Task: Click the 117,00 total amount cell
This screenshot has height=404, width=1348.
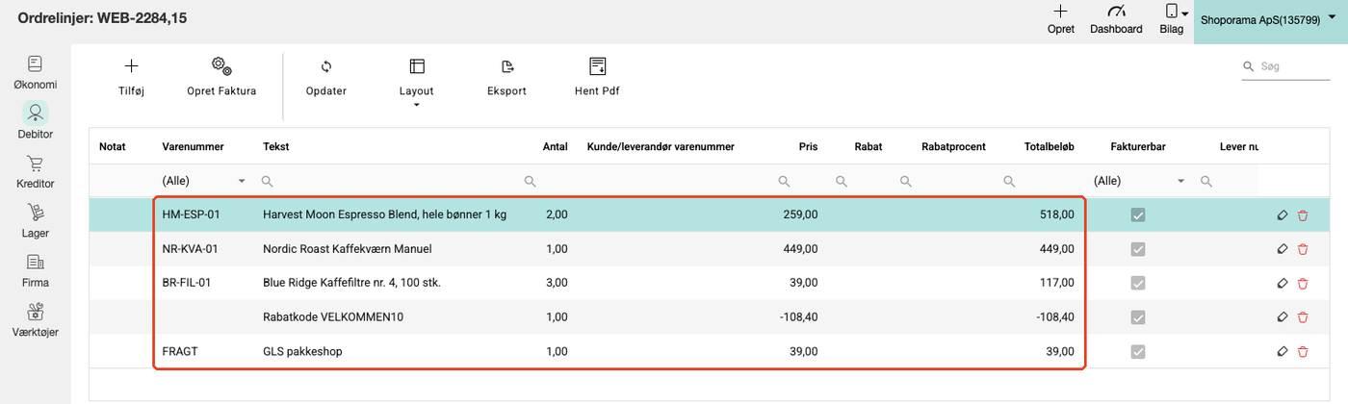Action: coord(1058,283)
